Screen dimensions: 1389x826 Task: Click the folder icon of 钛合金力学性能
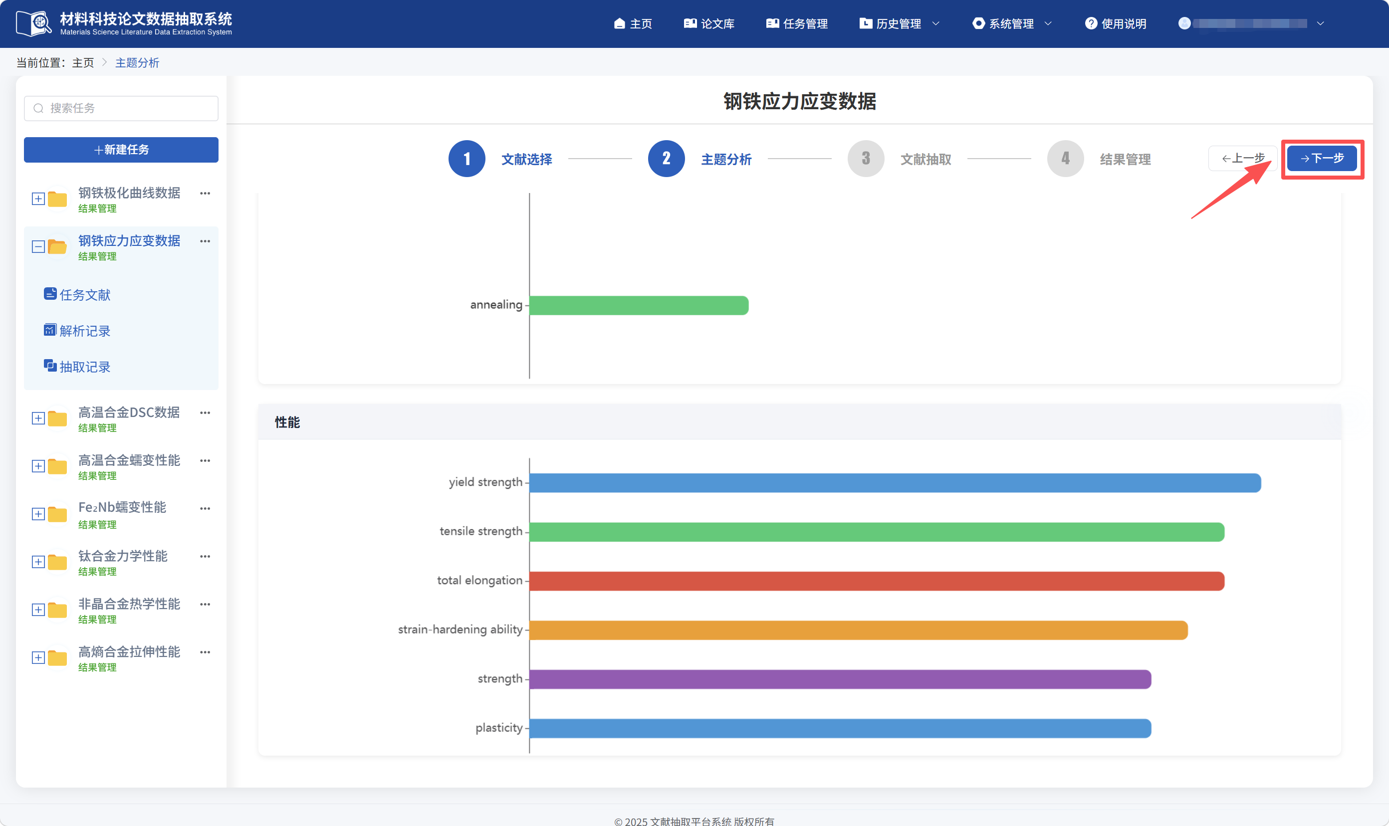(57, 562)
